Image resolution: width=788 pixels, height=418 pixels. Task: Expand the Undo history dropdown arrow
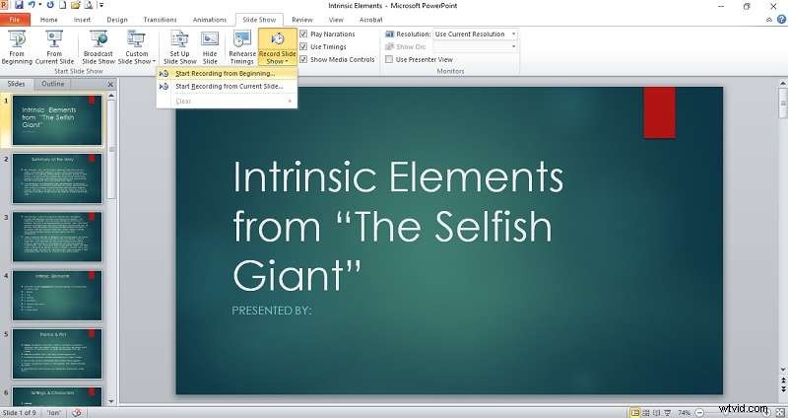pos(39,5)
